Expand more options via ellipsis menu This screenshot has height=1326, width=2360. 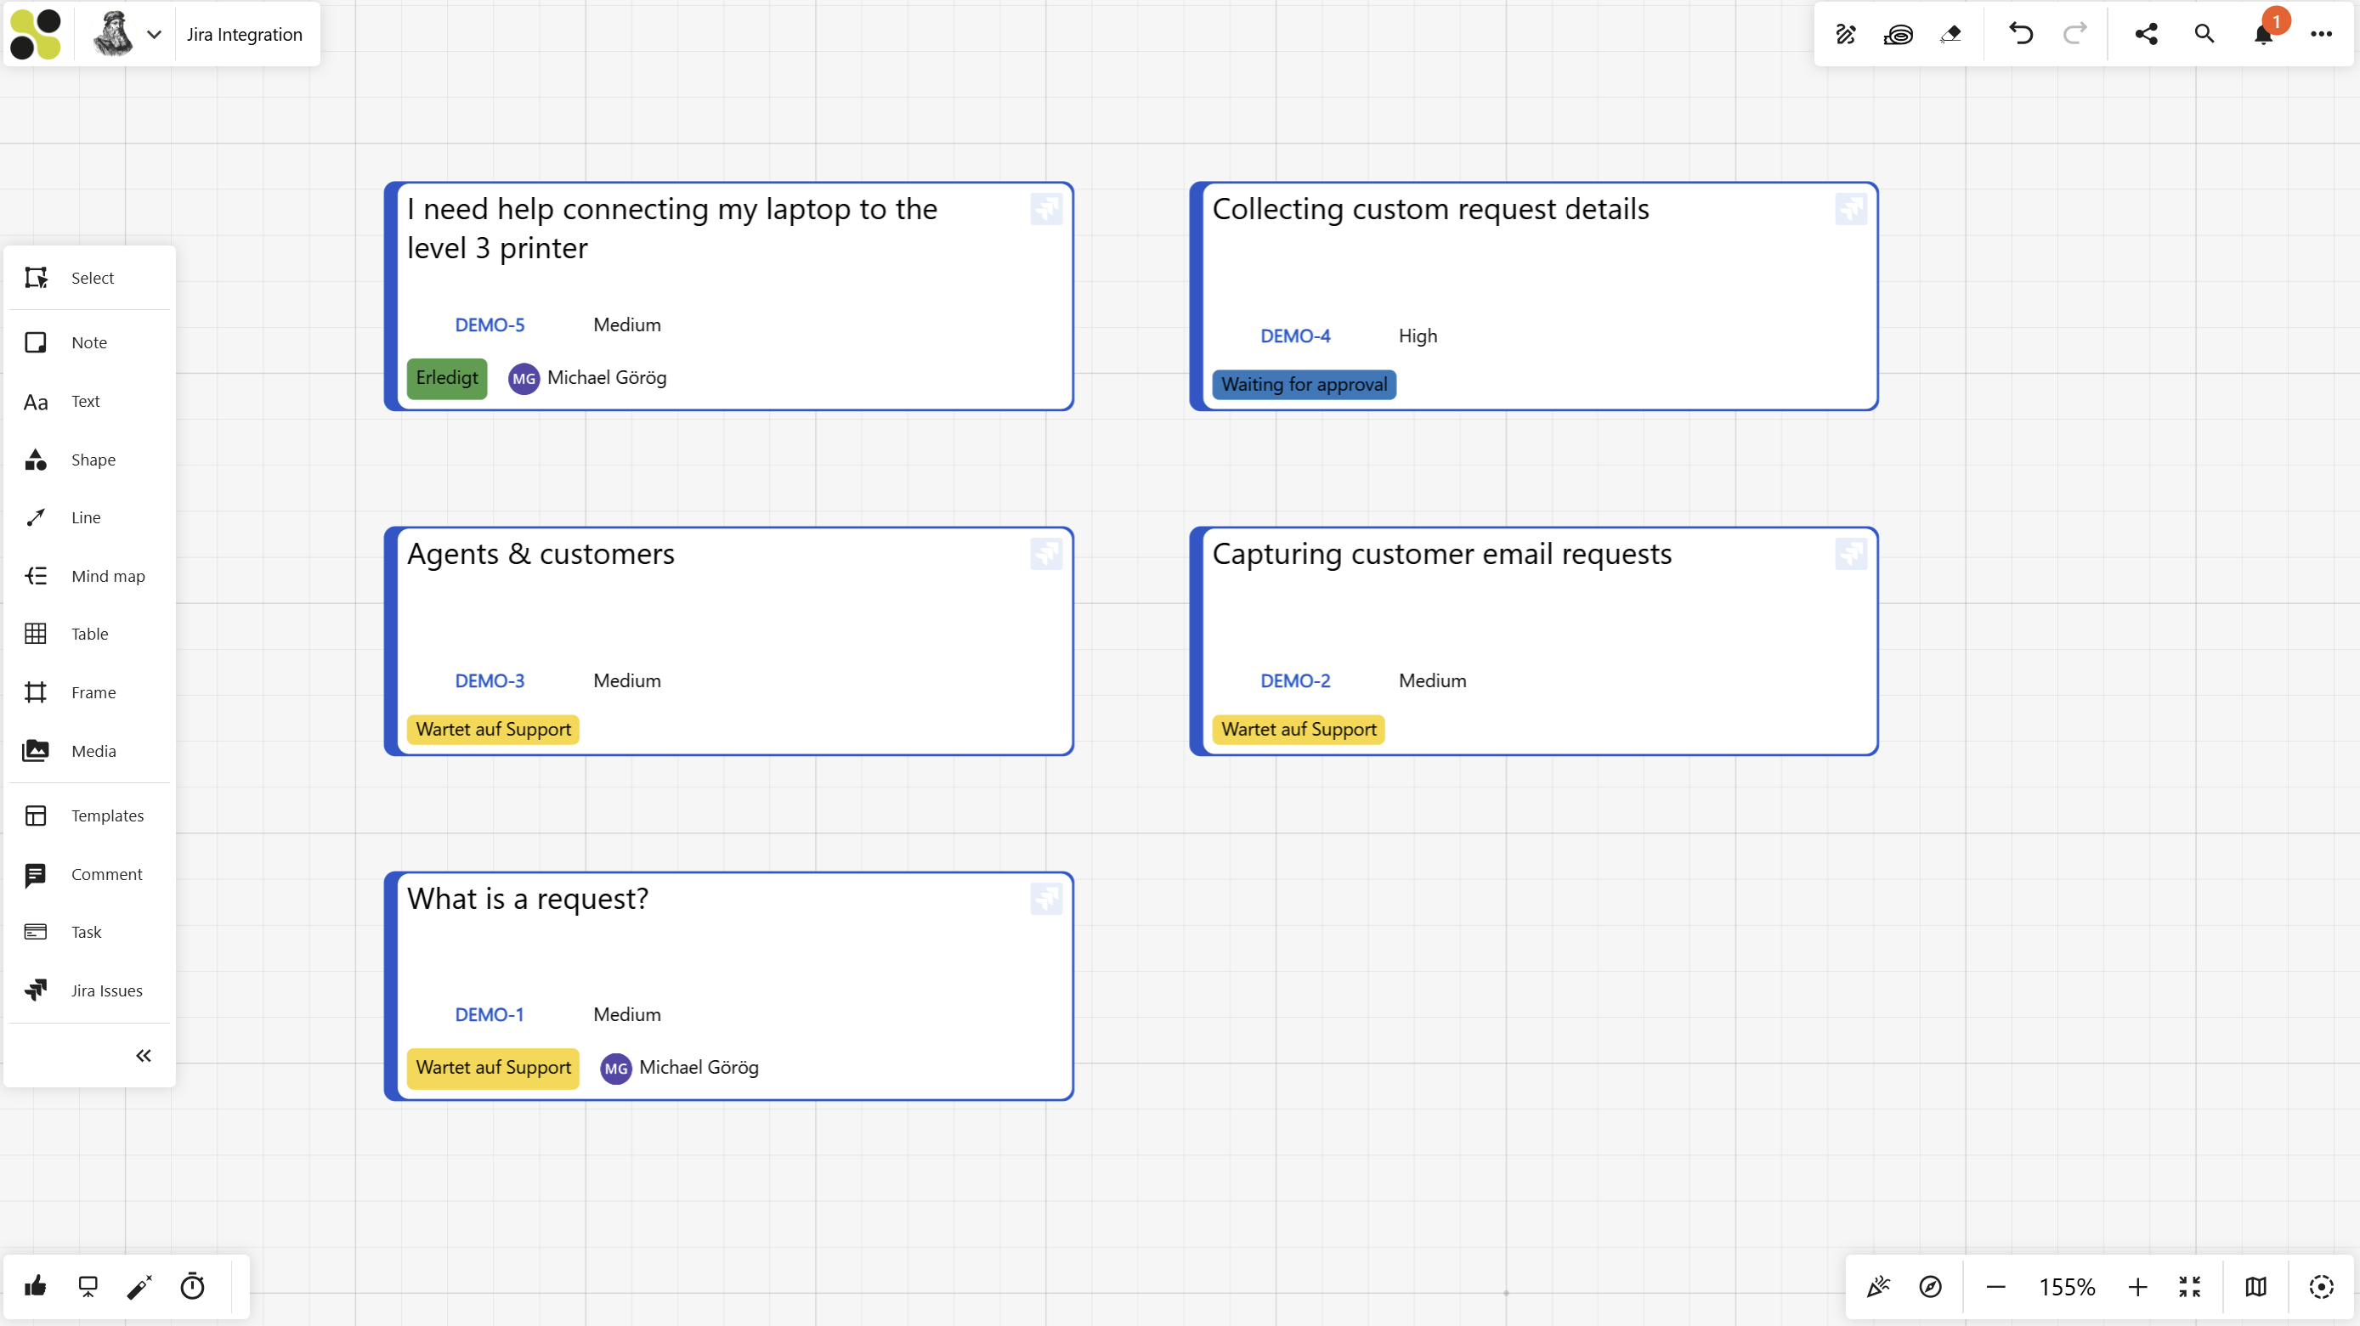(2322, 34)
